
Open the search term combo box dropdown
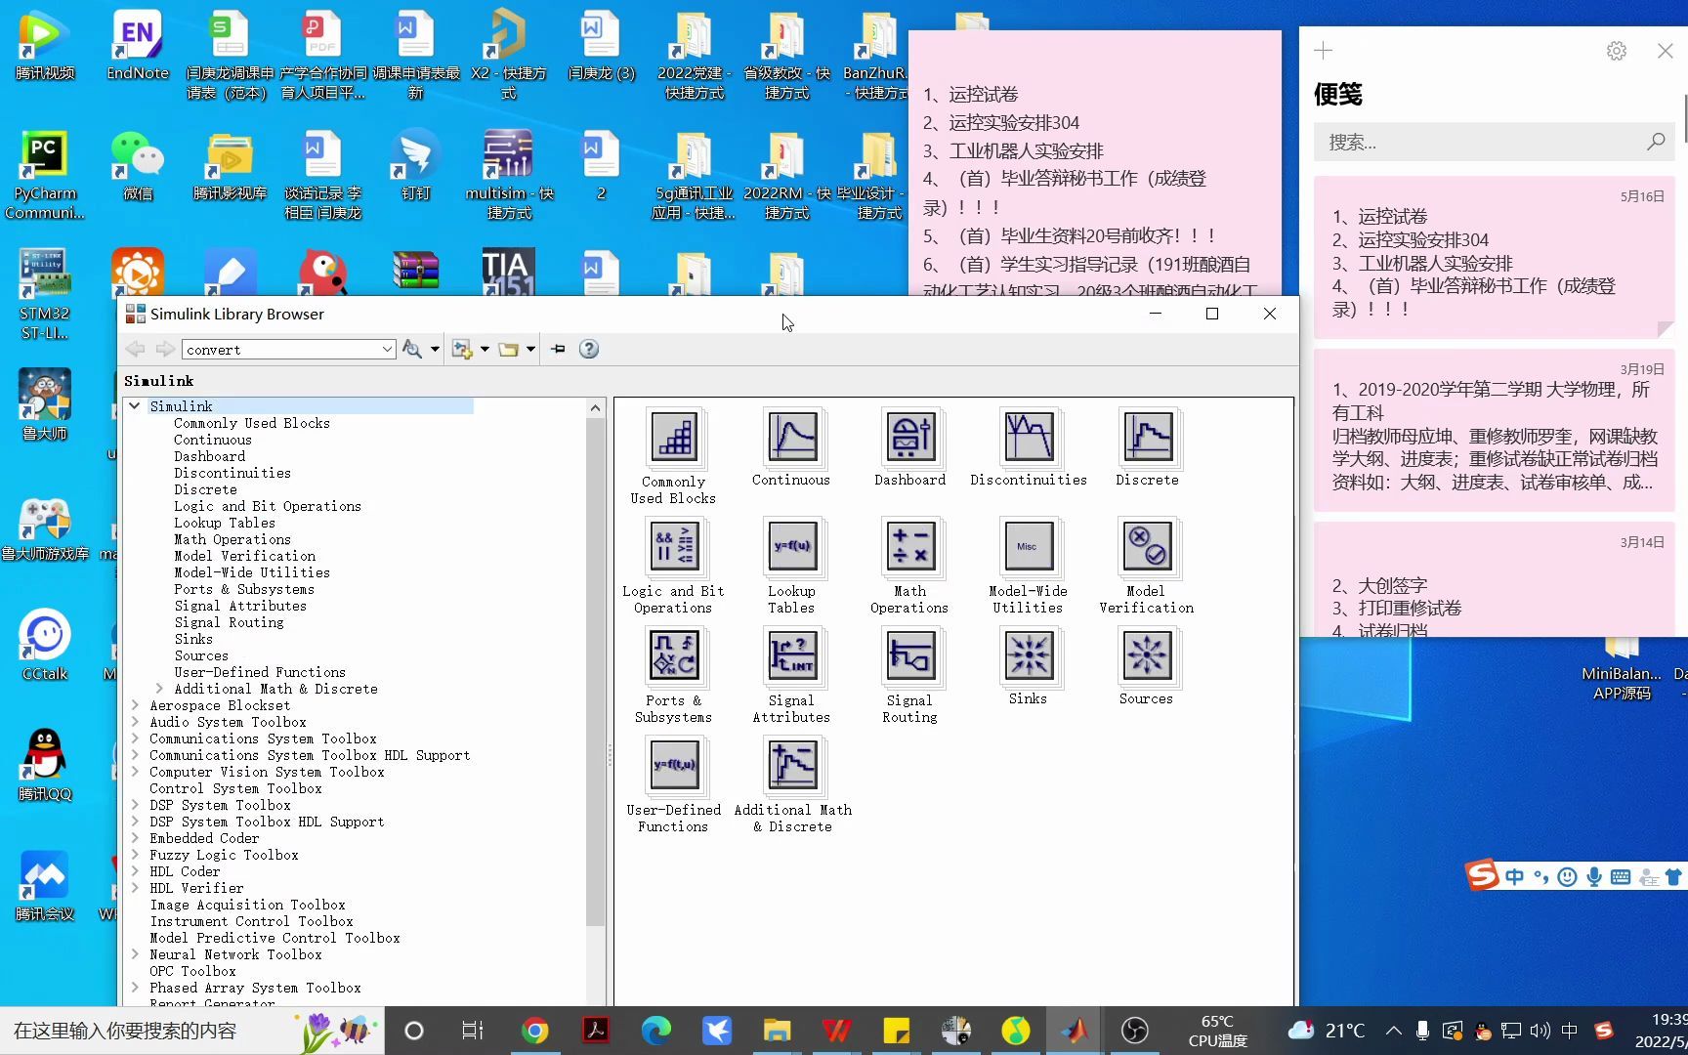387,350
